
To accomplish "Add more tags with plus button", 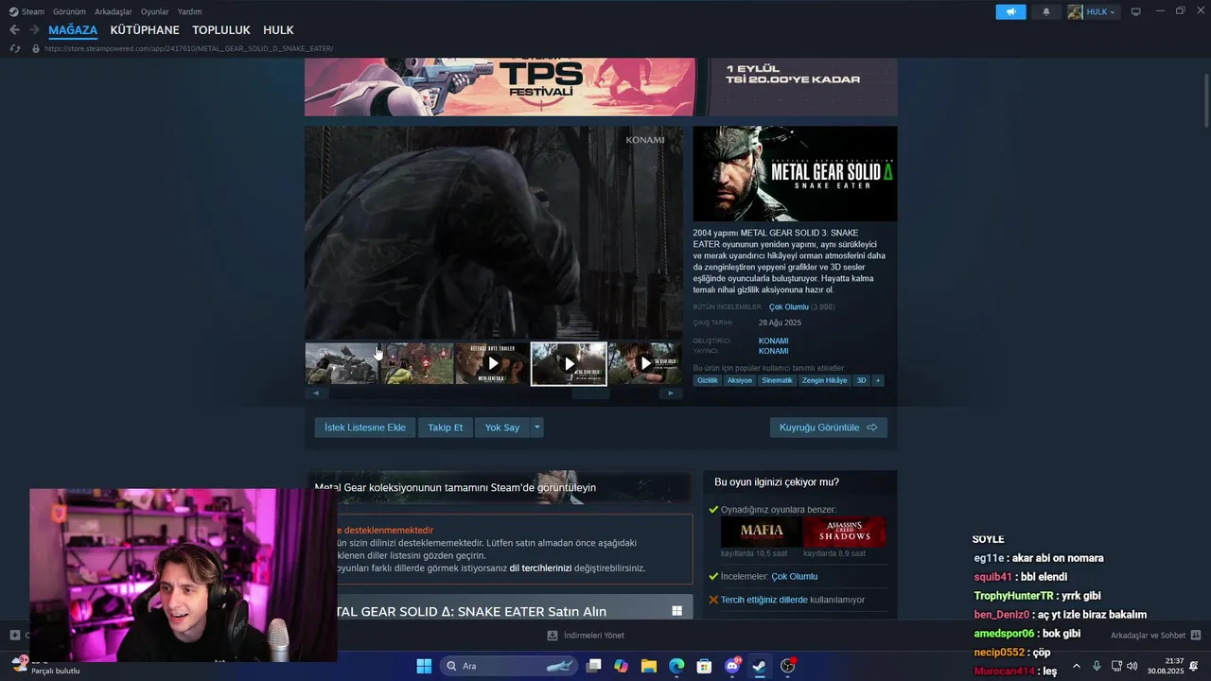I will [878, 380].
